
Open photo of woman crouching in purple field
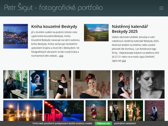pos(155,111)
